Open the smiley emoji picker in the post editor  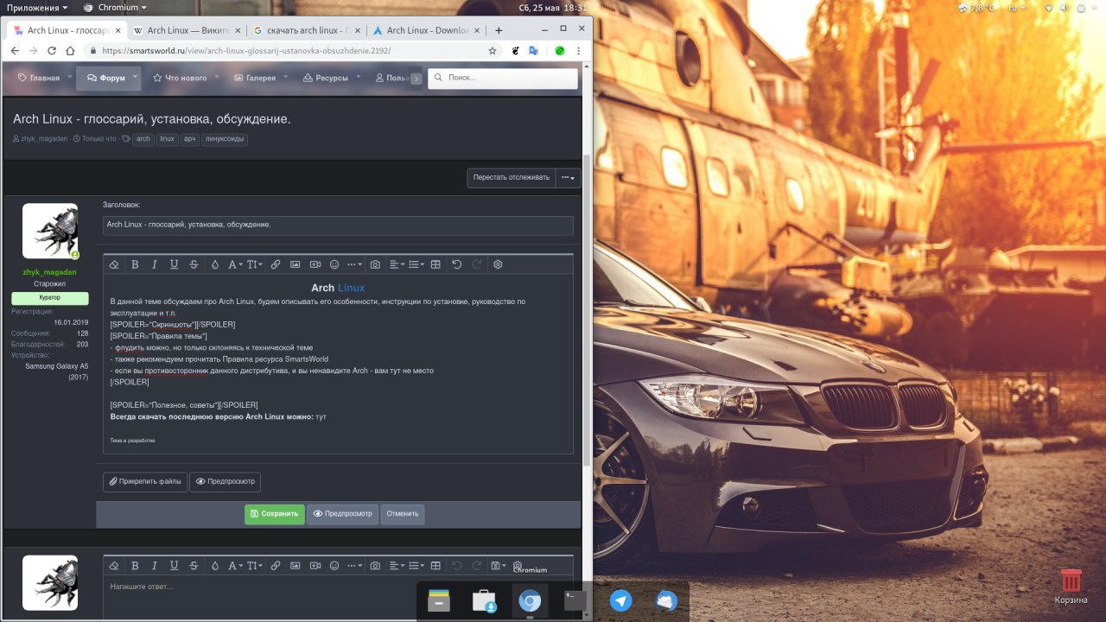(x=334, y=264)
